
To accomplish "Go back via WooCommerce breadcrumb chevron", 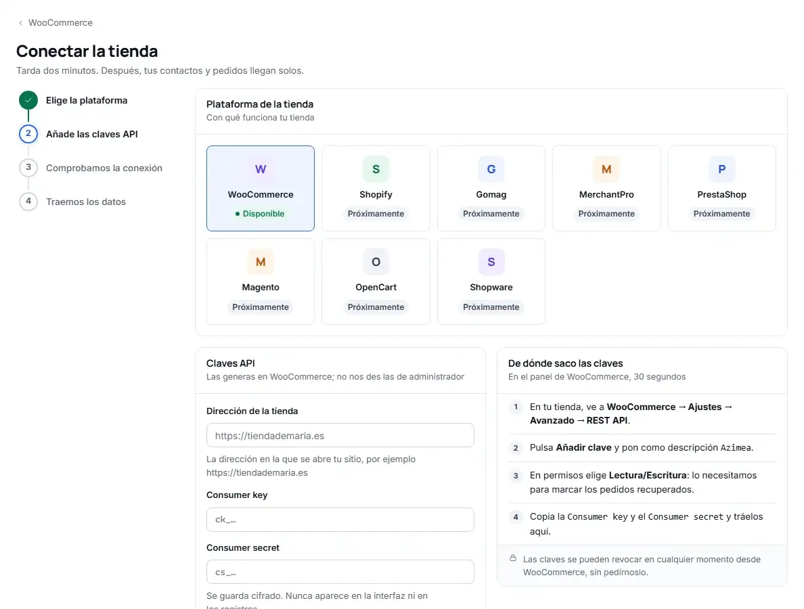I will [20, 23].
